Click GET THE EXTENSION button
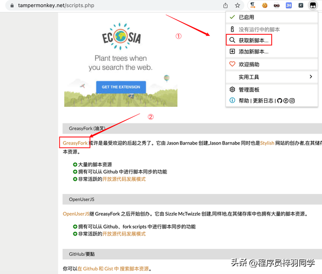The height and width of the screenshot is (274, 322). click(x=121, y=87)
